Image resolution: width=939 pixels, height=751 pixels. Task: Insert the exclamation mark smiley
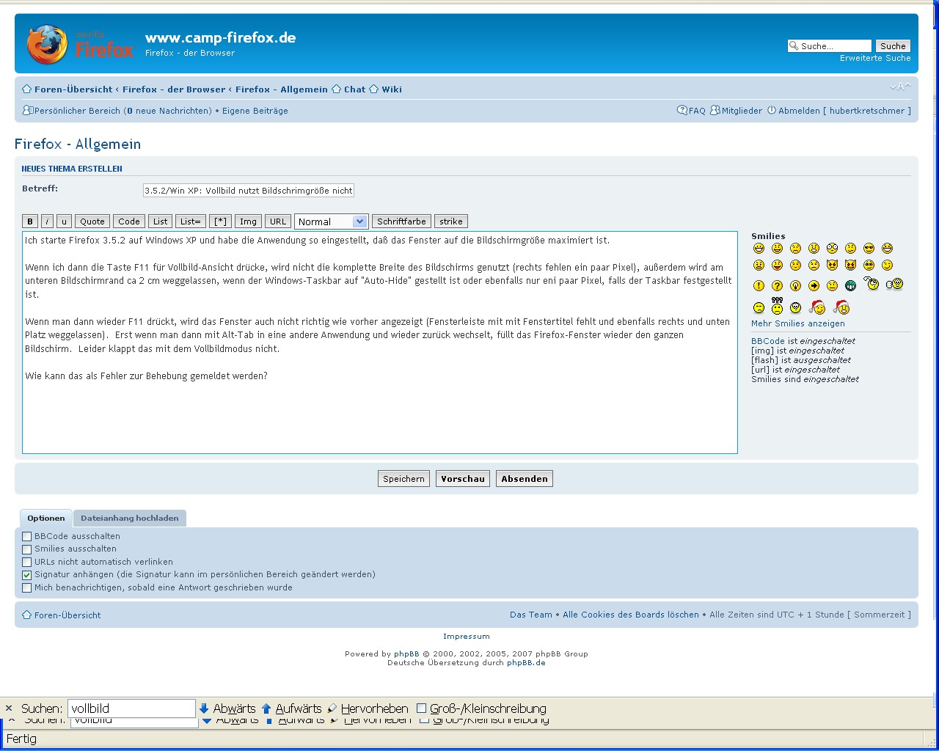[x=759, y=286]
